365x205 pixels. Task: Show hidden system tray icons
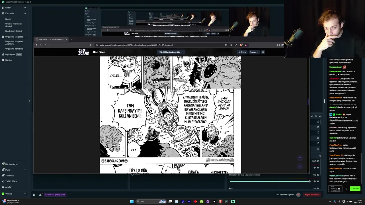[330, 202]
